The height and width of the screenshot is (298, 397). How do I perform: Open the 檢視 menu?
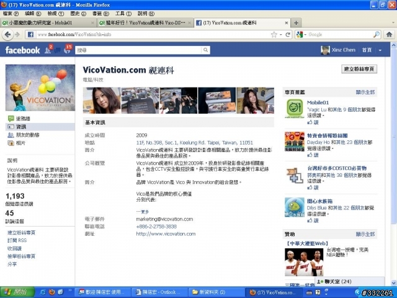55,14
